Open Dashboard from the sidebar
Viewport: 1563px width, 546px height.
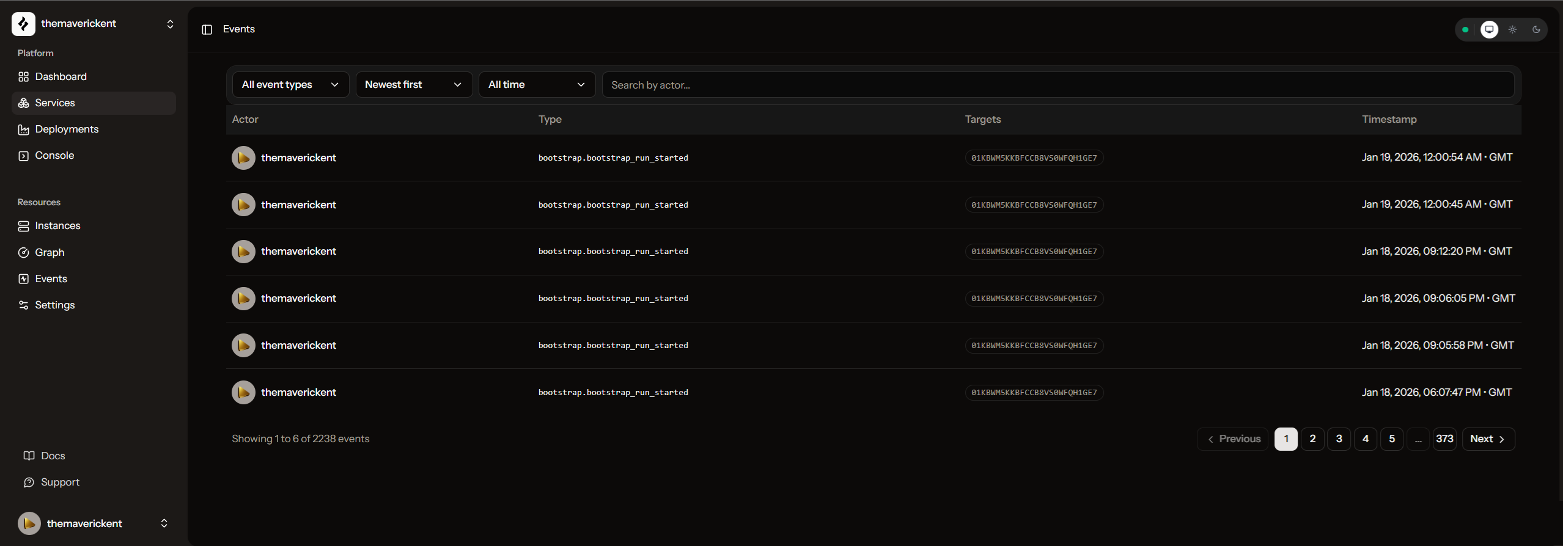coord(61,76)
